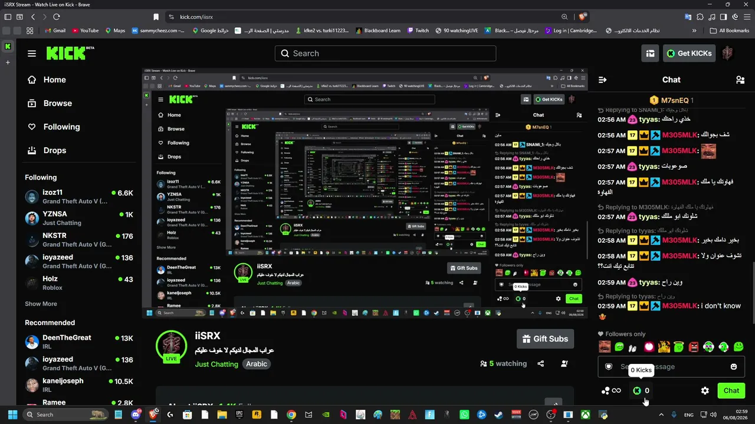755x424 pixels.
Task: Open the YouTube bookmark
Action: (x=85, y=31)
